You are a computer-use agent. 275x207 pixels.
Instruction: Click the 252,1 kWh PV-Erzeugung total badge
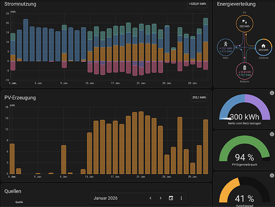pos(199,98)
